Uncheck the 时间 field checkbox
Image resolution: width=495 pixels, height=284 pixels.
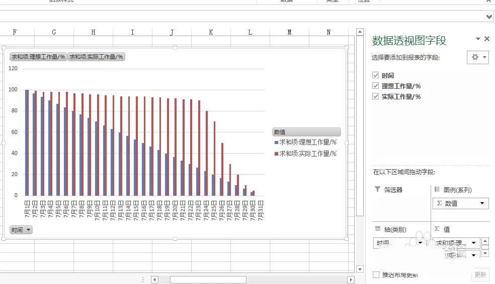[x=375, y=75]
